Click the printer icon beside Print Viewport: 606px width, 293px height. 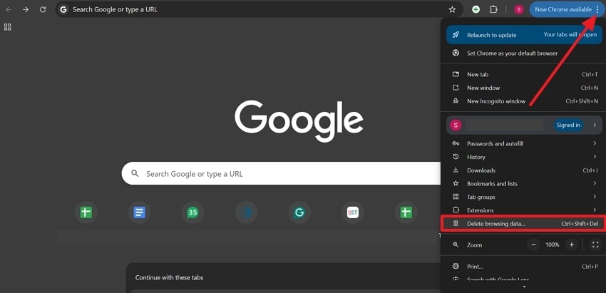point(456,267)
